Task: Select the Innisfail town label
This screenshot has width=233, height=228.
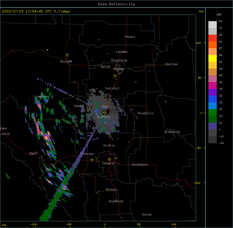Action: 112,88
